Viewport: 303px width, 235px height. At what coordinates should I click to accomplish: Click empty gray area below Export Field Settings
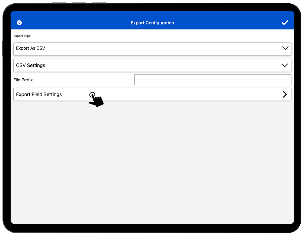click(152, 161)
